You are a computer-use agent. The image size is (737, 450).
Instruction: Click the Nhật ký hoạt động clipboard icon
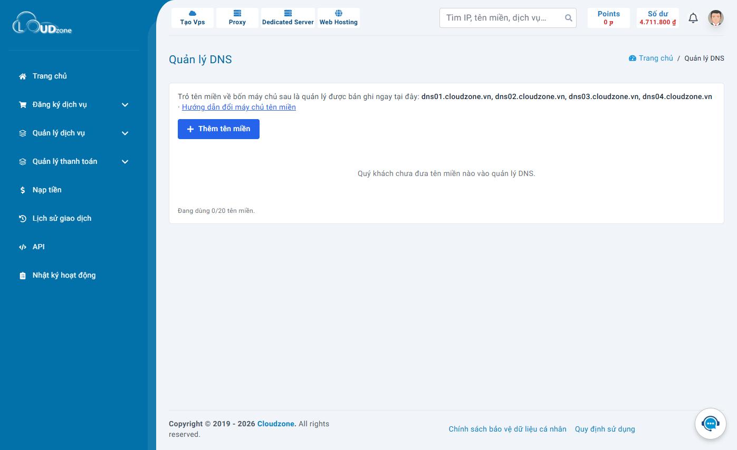coord(23,276)
